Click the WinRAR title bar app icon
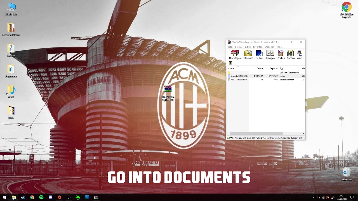The image size is (358, 201). pyautogui.click(x=229, y=42)
